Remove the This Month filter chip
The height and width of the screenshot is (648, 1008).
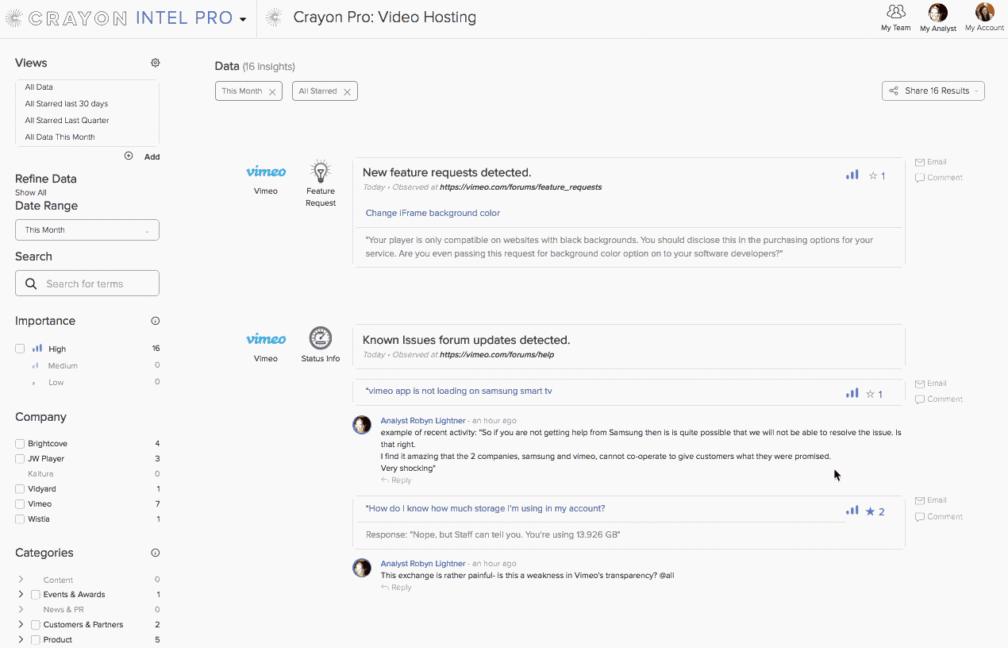point(272,92)
